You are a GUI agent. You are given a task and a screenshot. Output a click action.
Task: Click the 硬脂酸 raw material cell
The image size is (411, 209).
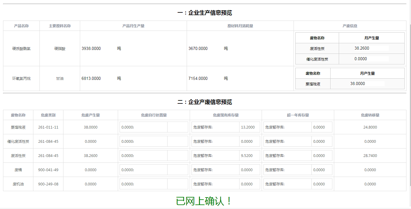click(60, 48)
